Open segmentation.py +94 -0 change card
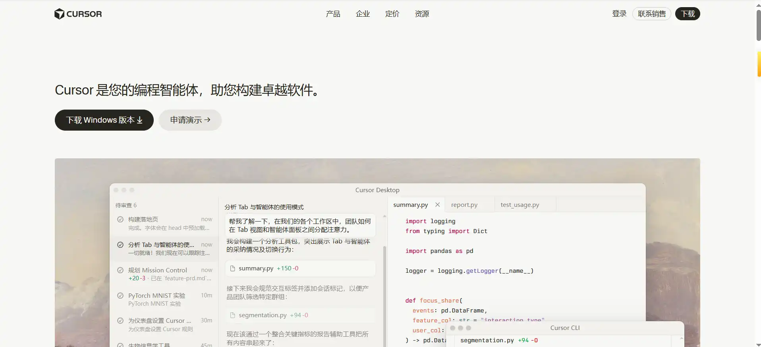The image size is (761, 347). [x=300, y=315]
